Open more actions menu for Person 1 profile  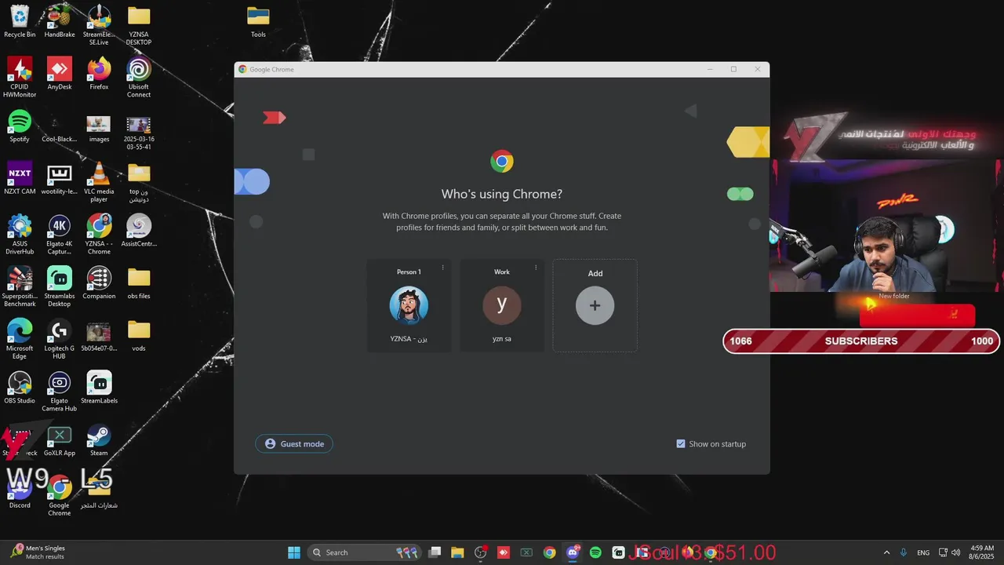pos(442,268)
